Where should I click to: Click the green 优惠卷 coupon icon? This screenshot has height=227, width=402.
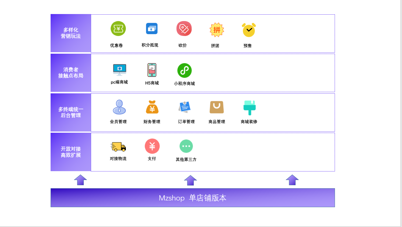(118, 29)
